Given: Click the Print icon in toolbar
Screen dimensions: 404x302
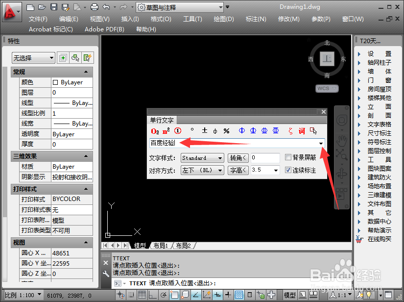Looking at the screenshot, I should pyautogui.click(x=95, y=7).
